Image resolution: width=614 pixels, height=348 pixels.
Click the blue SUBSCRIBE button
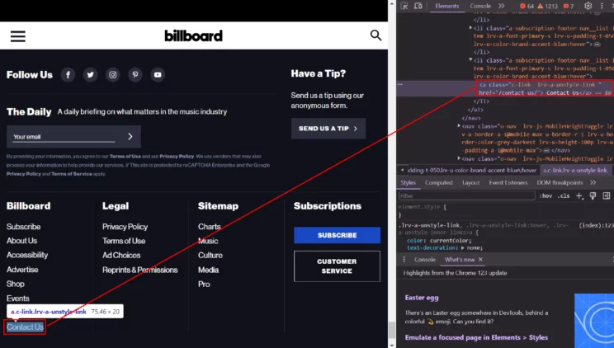tap(337, 235)
